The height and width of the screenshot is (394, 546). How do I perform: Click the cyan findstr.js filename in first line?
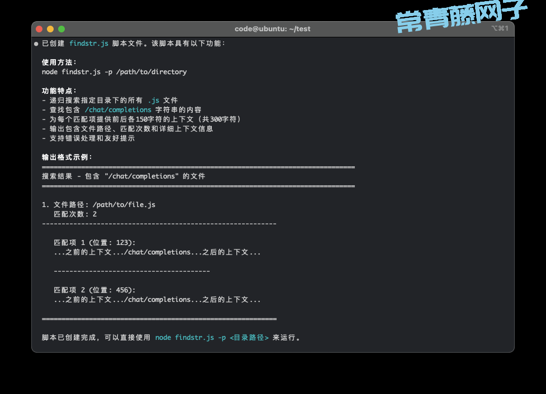click(89, 44)
